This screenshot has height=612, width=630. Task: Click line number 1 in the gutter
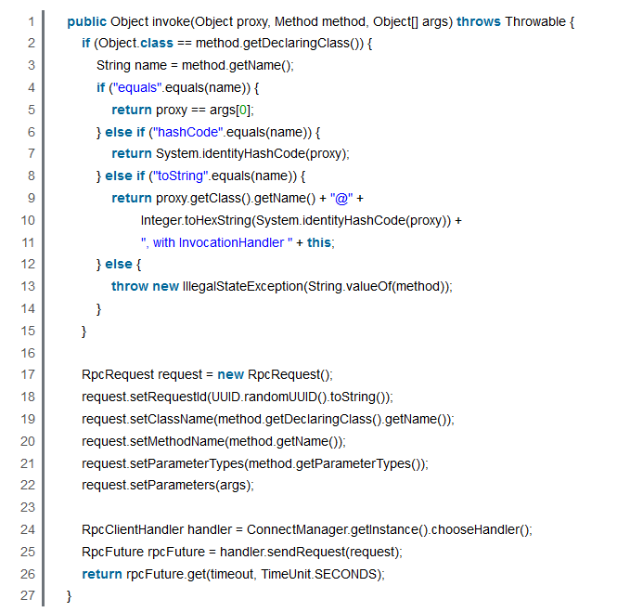(32, 21)
